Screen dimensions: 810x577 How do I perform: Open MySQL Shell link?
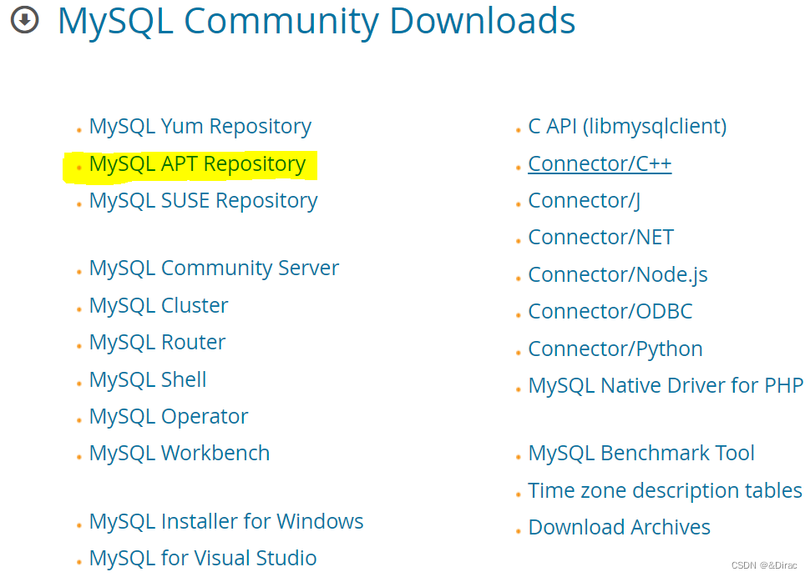(148, 380)
